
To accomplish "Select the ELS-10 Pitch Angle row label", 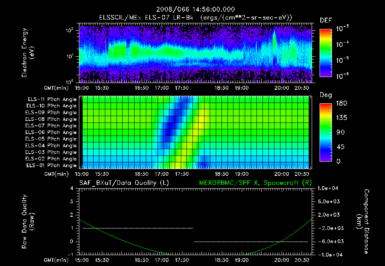I will coord(52,106).
